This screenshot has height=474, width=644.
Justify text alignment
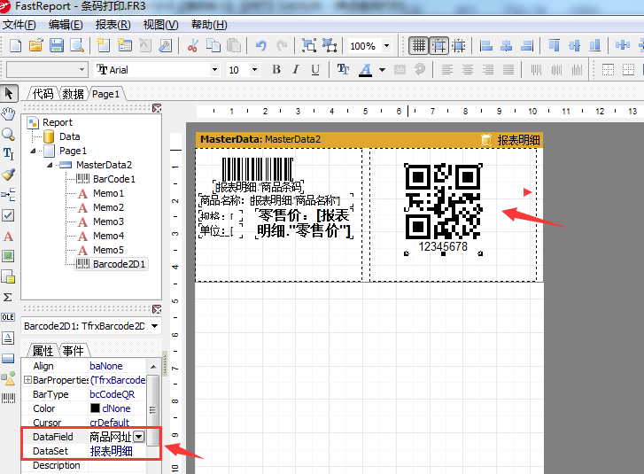(508, 70)
